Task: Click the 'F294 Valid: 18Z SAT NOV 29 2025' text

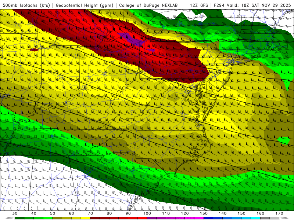Action: pos(252,5)
